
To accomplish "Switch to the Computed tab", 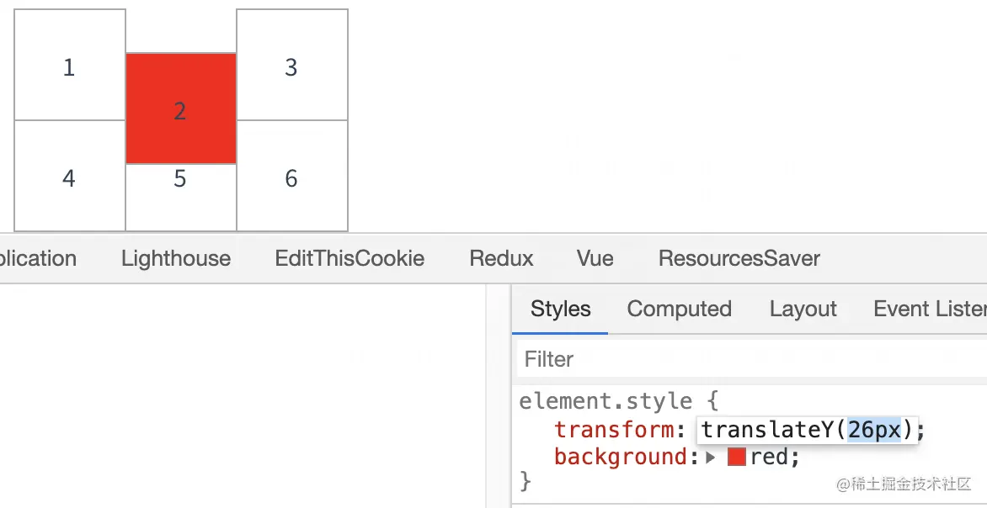I will point(679,310).
